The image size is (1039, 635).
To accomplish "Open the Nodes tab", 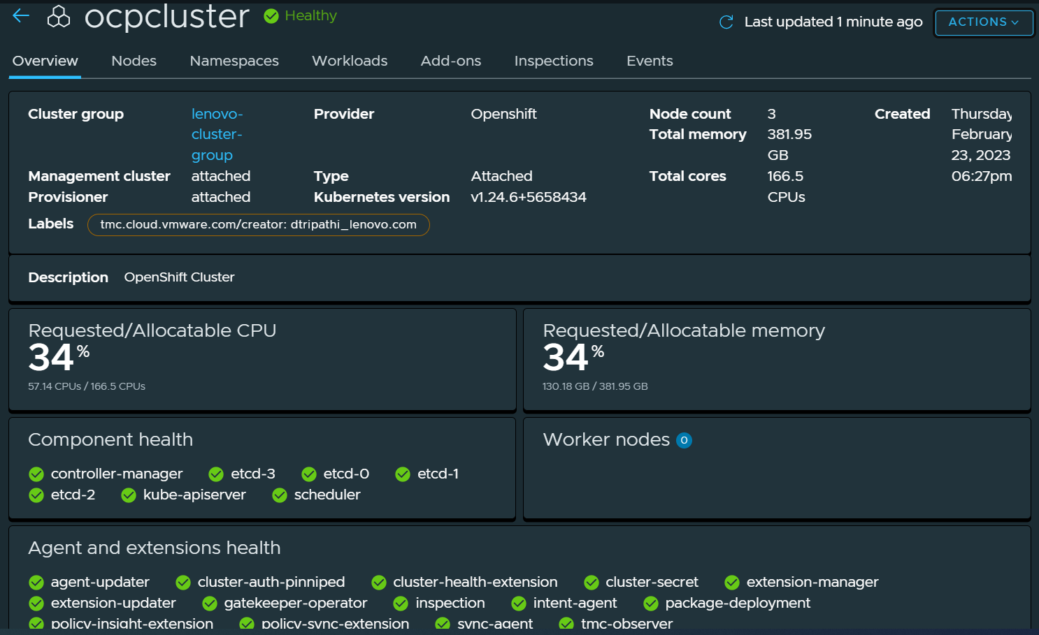I will pyautogui.click(x=134, y=61).
